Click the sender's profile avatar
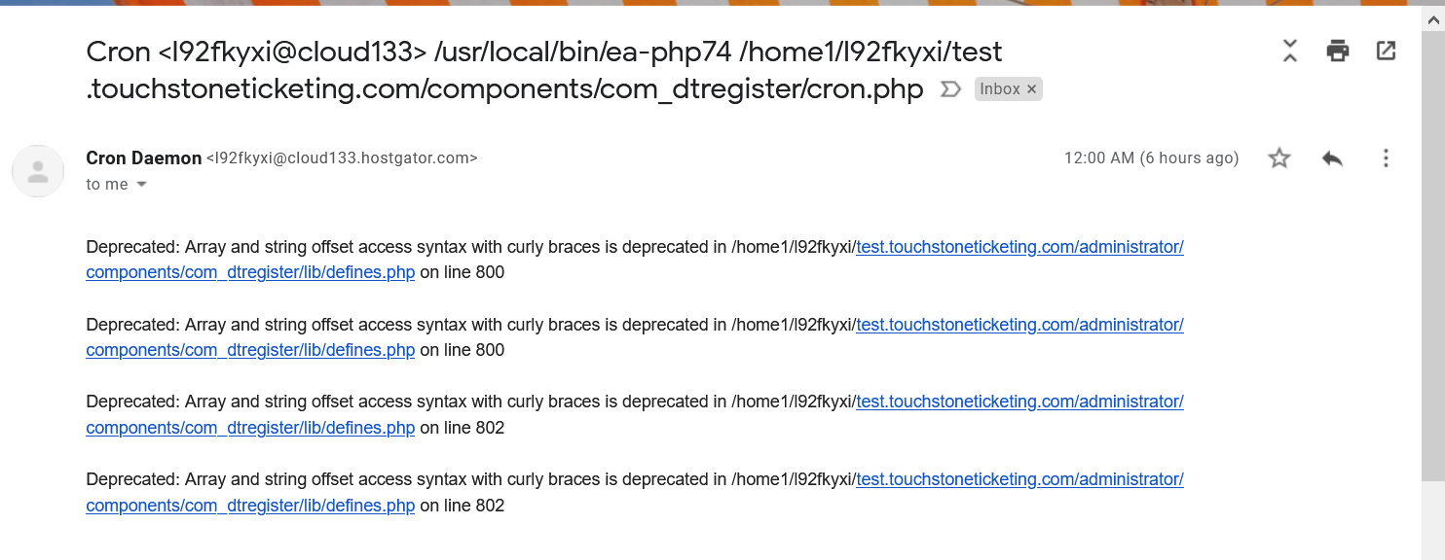 click(x=38, y=171)
